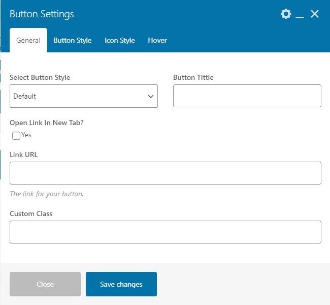330x305 pixels.
Task: Close the dialog with the X icon
Action: pos(315,14)
